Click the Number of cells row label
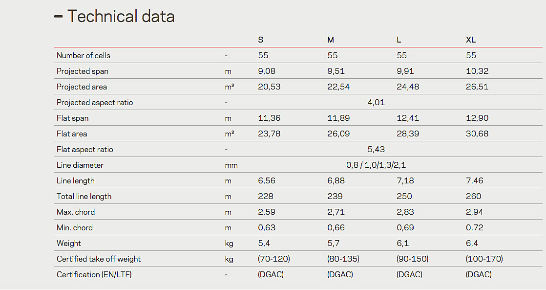546x290 pixels. coord(84,55)
